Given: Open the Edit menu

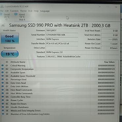Looking at the screenshot, I should 7,11.
